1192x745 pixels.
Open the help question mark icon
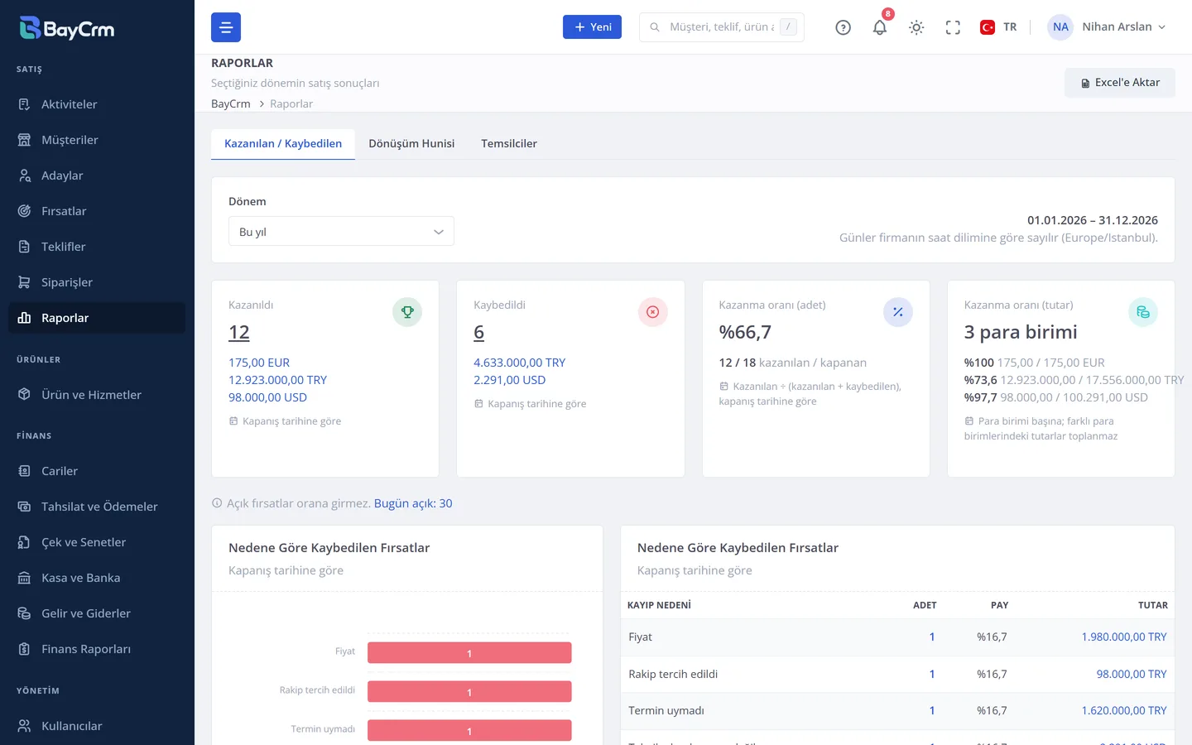pos(844,27)
